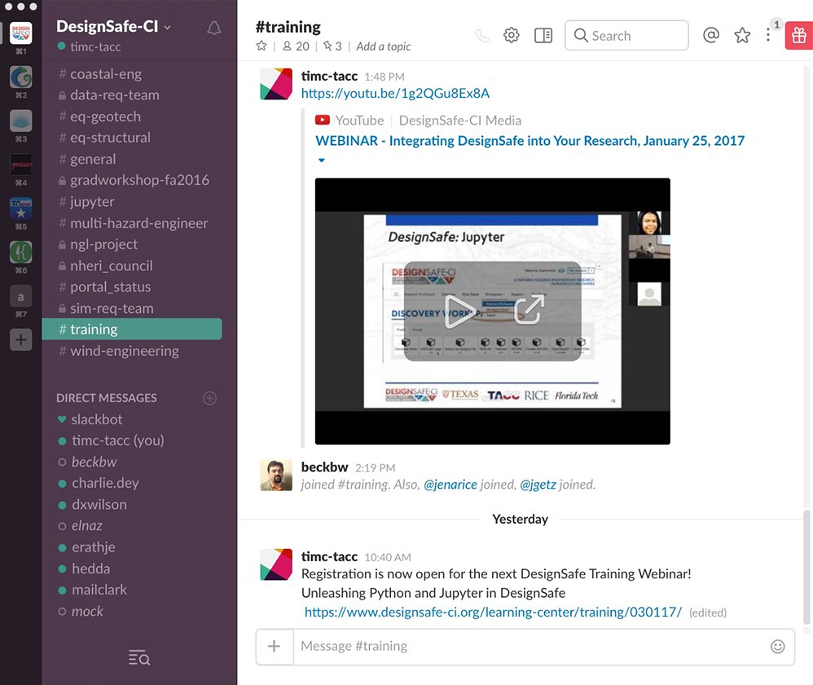Screen dimensions: 813x685
Task: Open the designsafe-ci.org training link
Action: coord(493,612)
